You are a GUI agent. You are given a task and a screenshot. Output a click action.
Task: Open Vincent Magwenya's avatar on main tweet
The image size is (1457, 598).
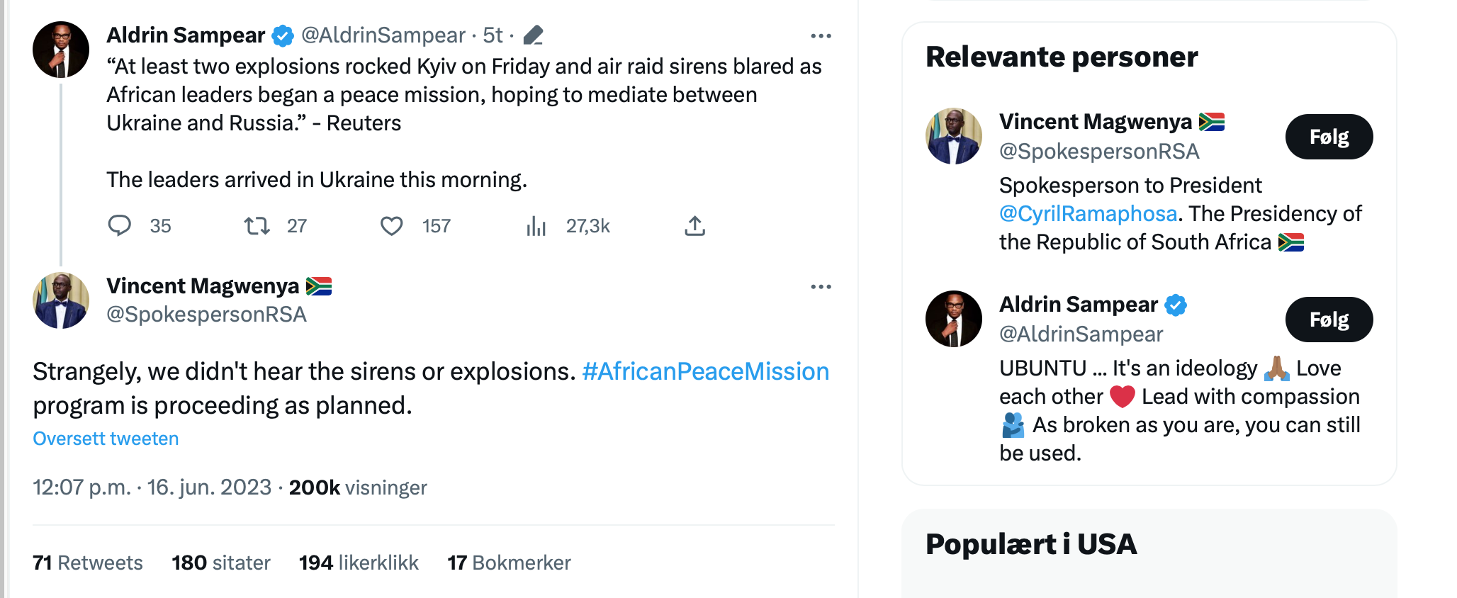[61, 300]
